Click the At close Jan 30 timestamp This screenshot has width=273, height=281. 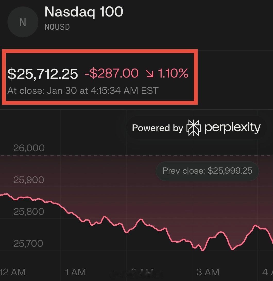pos(83,91)
